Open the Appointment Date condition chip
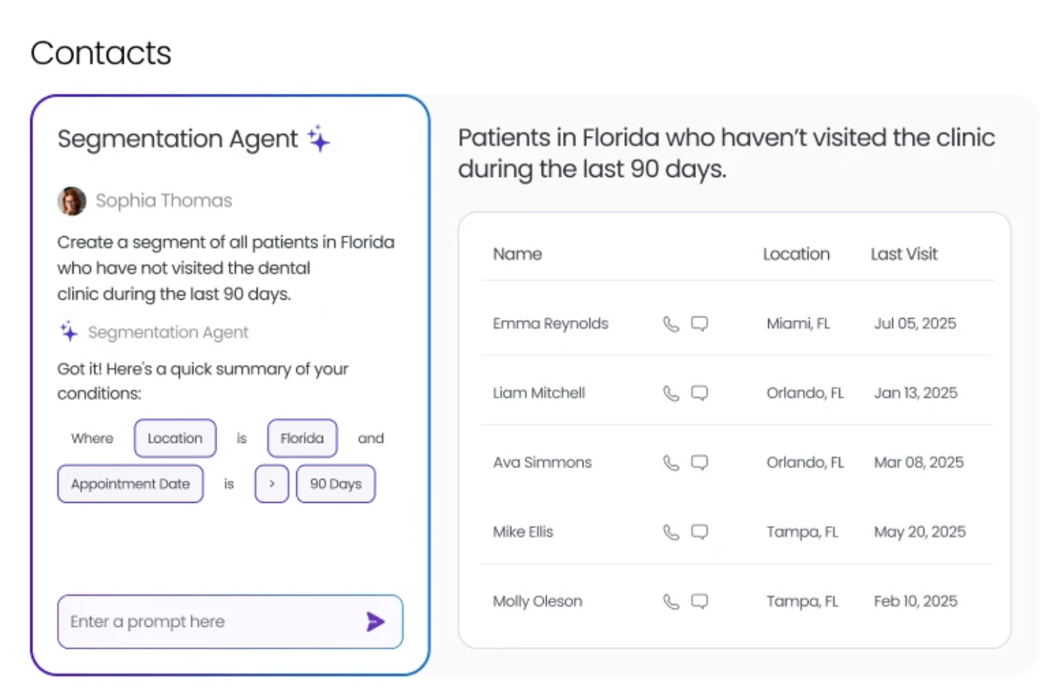Image resolution: width=1044 pixels, height=696 pixels. tap(130, 484)
